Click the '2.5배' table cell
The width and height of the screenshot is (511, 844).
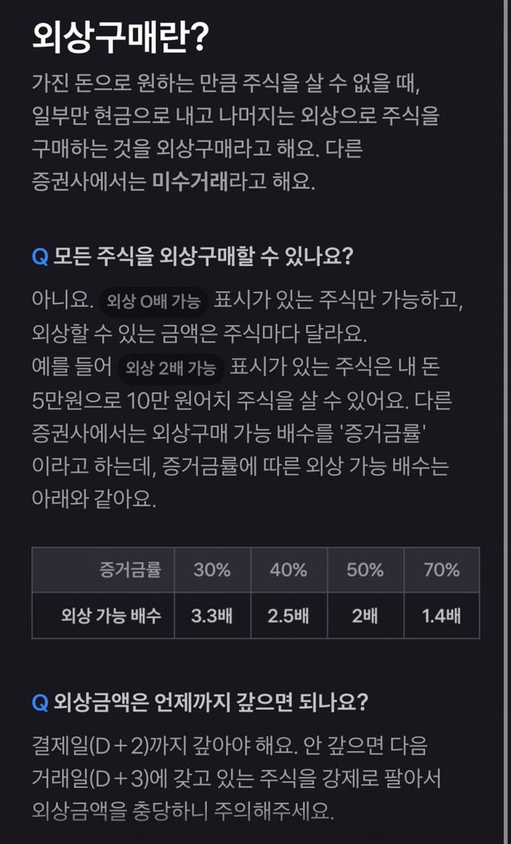(x=288, y=615)
